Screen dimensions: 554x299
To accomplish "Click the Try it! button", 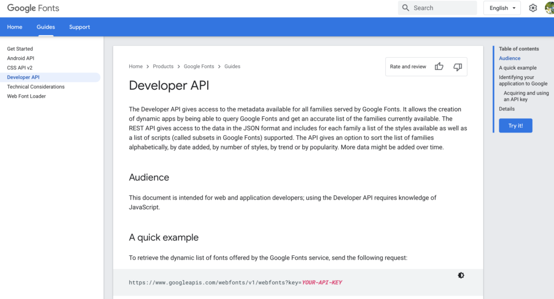I will [516, 125].
